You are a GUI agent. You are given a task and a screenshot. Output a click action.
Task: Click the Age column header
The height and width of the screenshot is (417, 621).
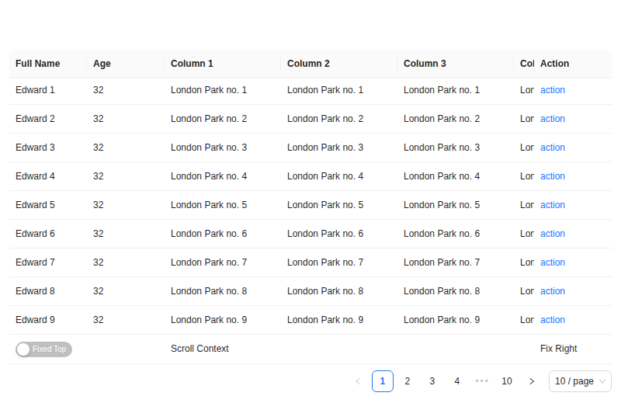[x=102, y=64]
